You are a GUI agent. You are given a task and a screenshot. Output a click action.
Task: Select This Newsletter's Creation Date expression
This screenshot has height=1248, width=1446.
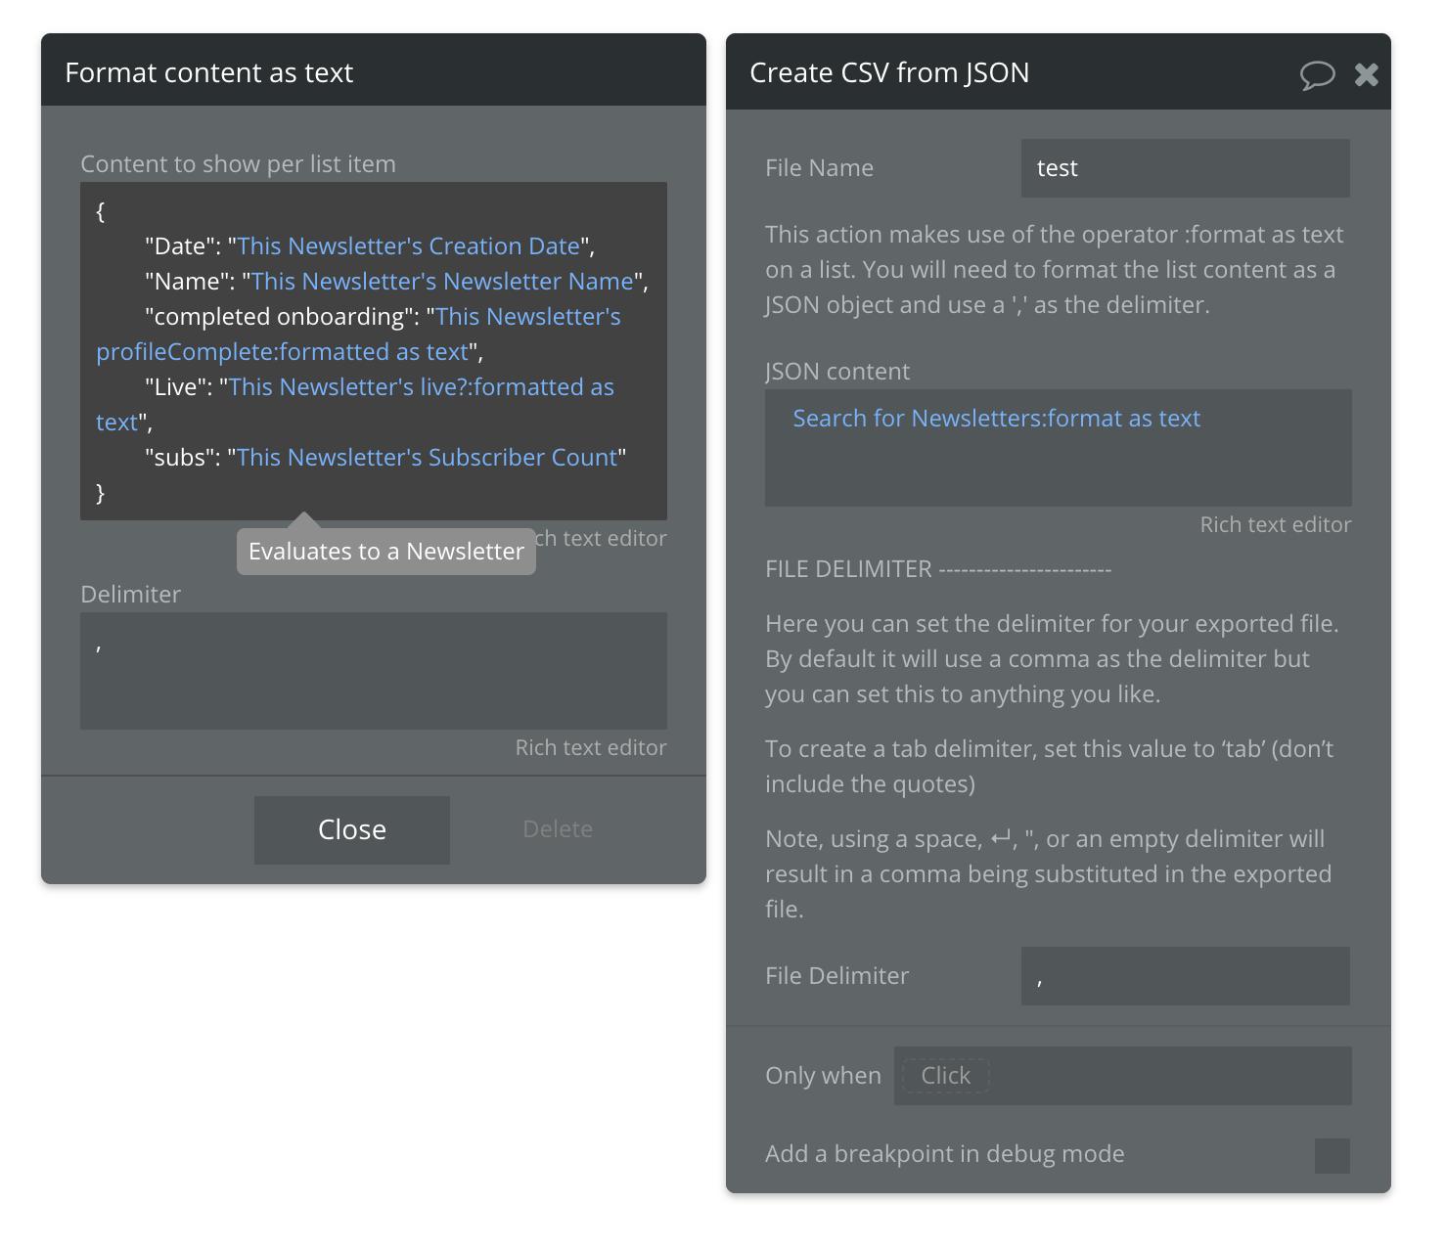[409, 246]
